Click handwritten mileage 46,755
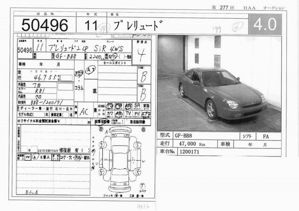This screenshot has height=211, width=299. [46, 77]
